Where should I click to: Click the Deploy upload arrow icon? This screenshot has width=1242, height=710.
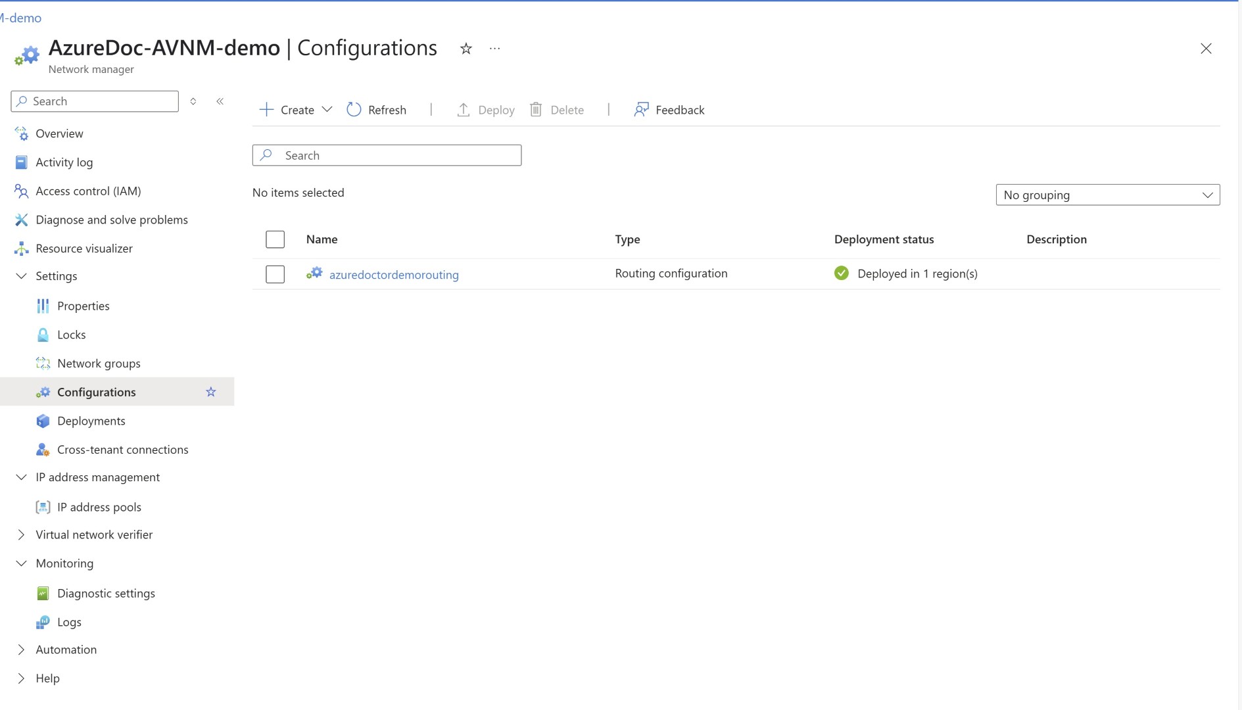tap(464, 110)
